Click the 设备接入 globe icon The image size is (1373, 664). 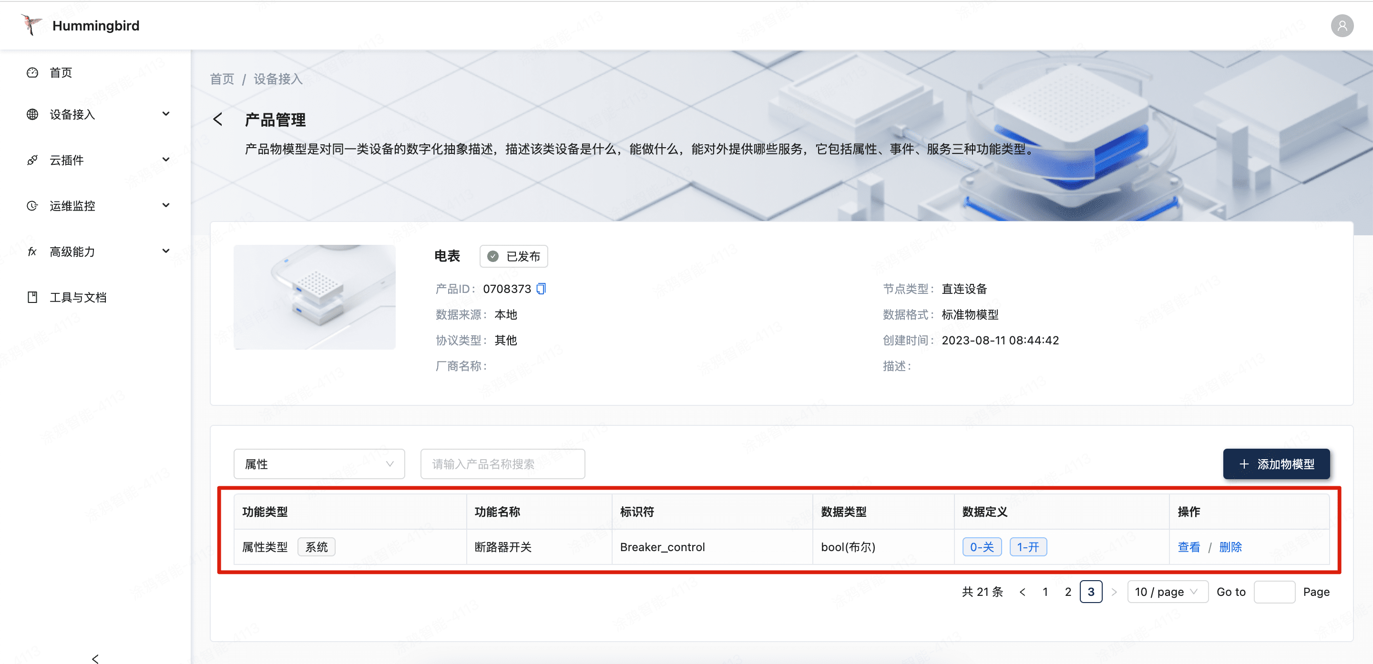pos(32,114)
